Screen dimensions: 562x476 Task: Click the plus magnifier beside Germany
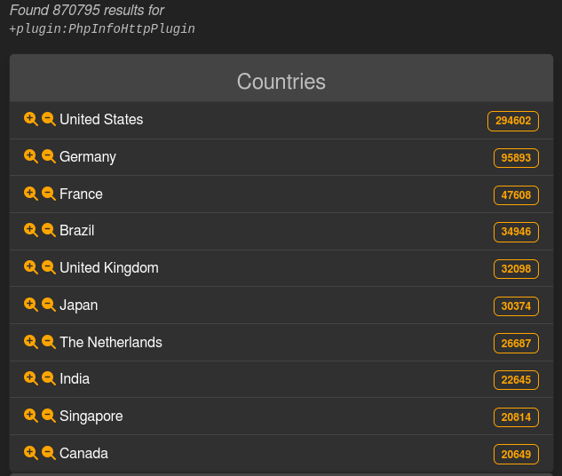(x=31, y=156)
